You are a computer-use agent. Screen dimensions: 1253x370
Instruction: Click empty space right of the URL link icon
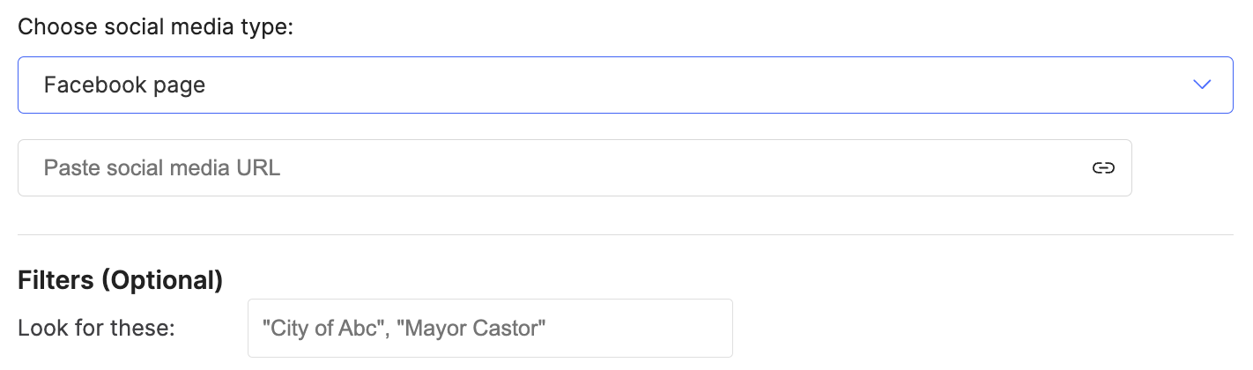pyautogui.click(x=1183, y=167)
